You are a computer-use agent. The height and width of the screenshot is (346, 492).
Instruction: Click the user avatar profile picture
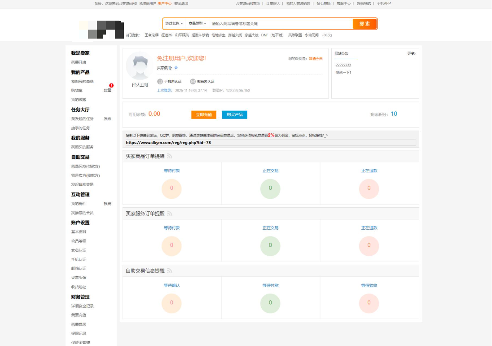click(140, 66)
